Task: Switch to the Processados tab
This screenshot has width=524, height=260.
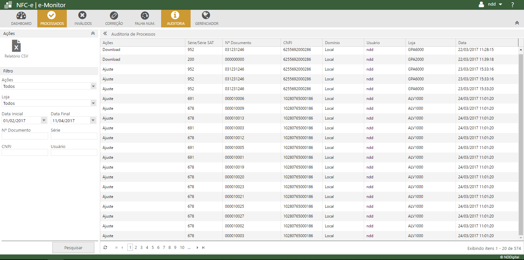Action: 52,19
